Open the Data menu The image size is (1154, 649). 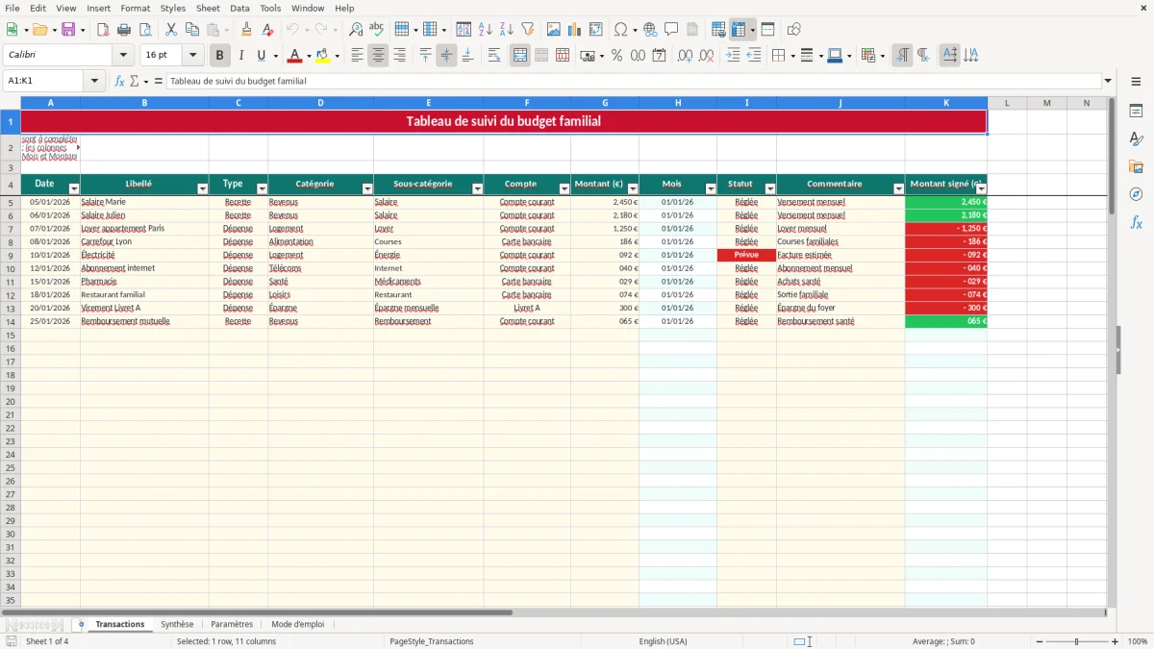coord(239,8)
